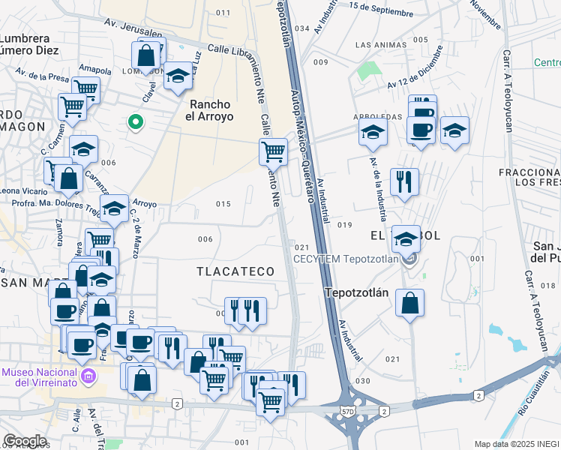Click the rightmost school marker near Arboledas
The width and height of the screenshot is (561, 450).
pyautogui.click(x=454, y=133)
